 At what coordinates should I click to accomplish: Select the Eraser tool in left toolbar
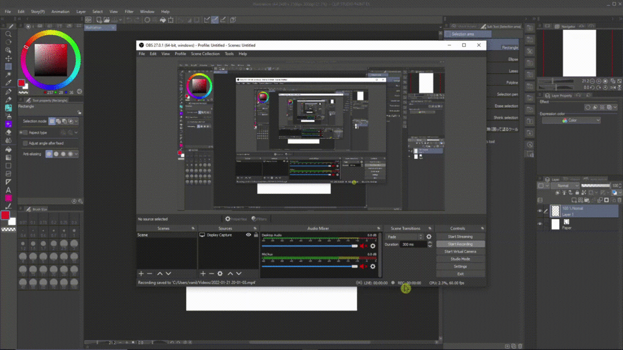coord(8,132)
